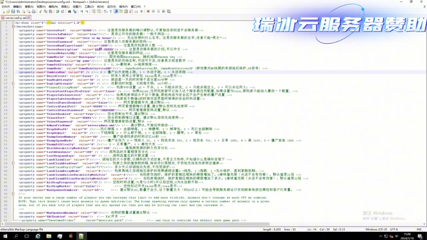Viewport: 427px width, 240px height.
Task: Toggle INS mode in status bar
Action: (419, 230)
